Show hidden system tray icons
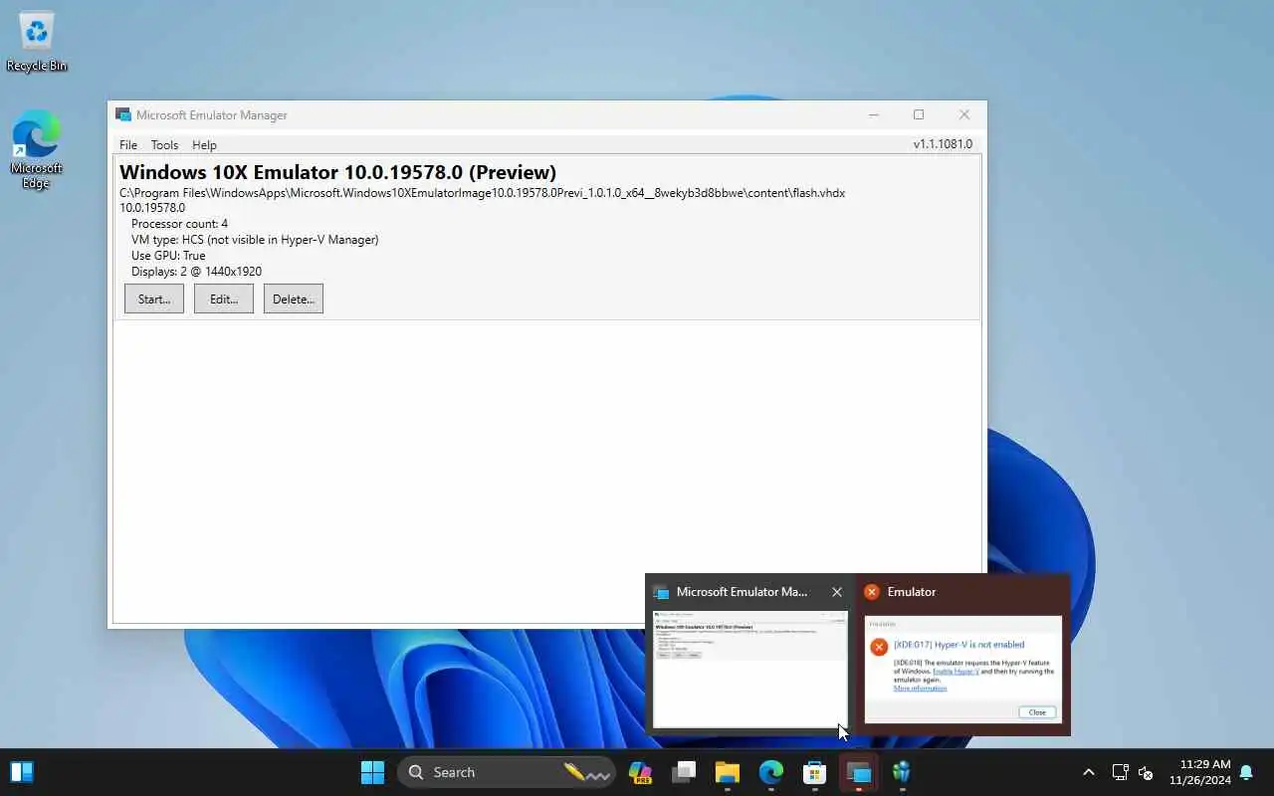The height and width of the screenshot is (796, 1274). (1089, 772)
